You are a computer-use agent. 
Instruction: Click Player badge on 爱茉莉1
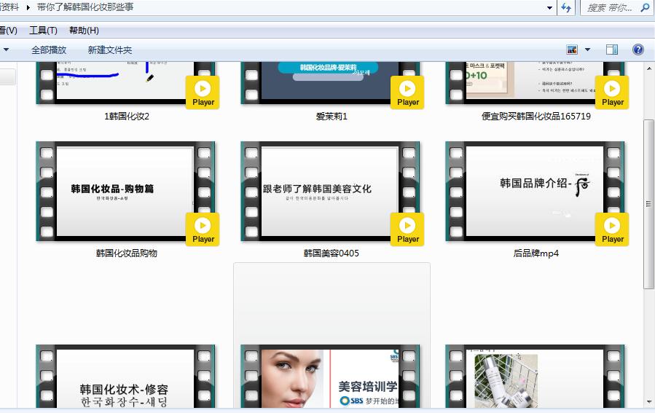tap(407, 93)
